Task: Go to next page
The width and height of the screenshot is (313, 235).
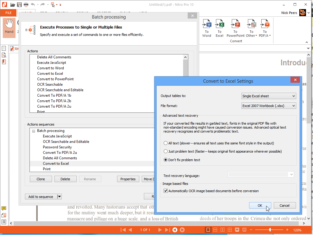Action: coord(160,230)
